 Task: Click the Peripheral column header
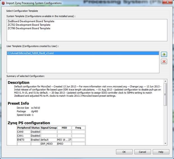click(x=24, y=128)
